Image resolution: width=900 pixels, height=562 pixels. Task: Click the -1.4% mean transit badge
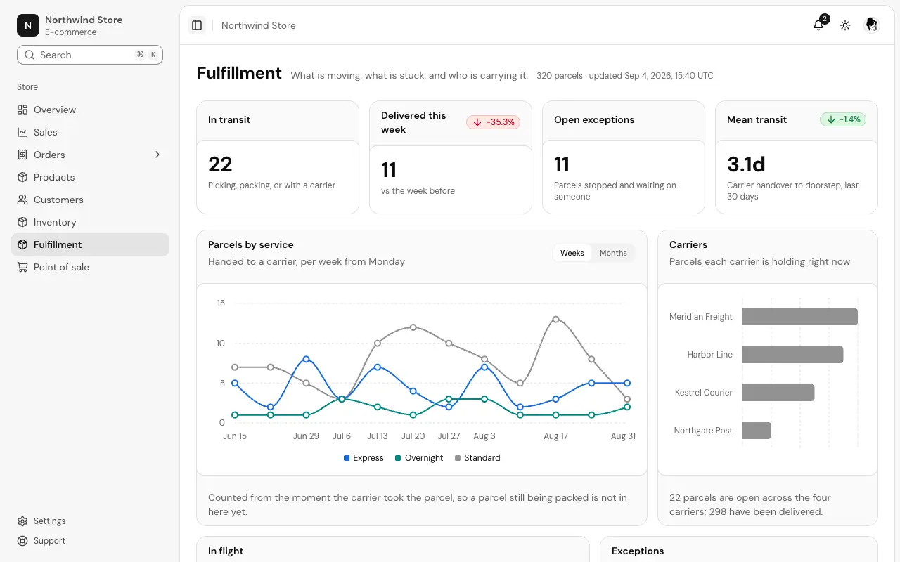click(843, 119)
